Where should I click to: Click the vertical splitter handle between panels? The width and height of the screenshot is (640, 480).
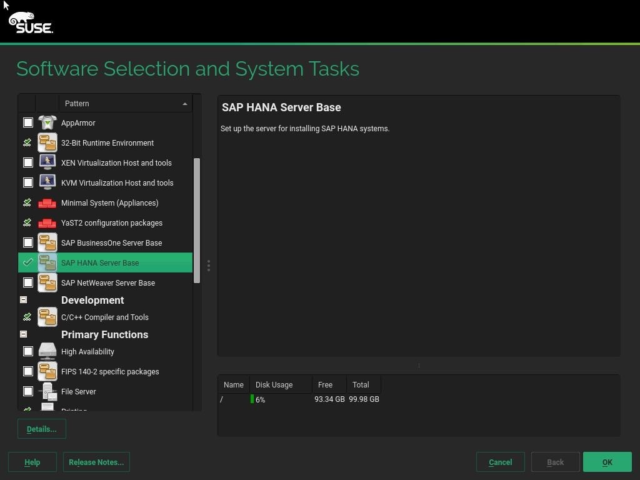tap(209, 266)
